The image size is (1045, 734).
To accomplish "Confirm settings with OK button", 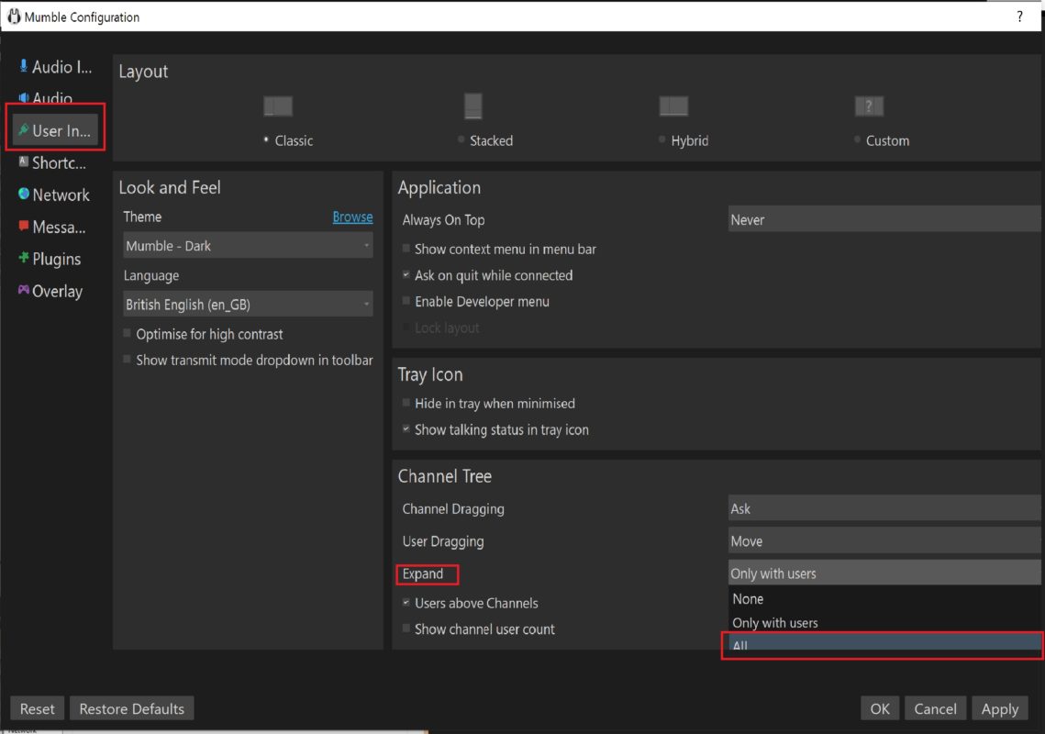I will click(880, 708).
